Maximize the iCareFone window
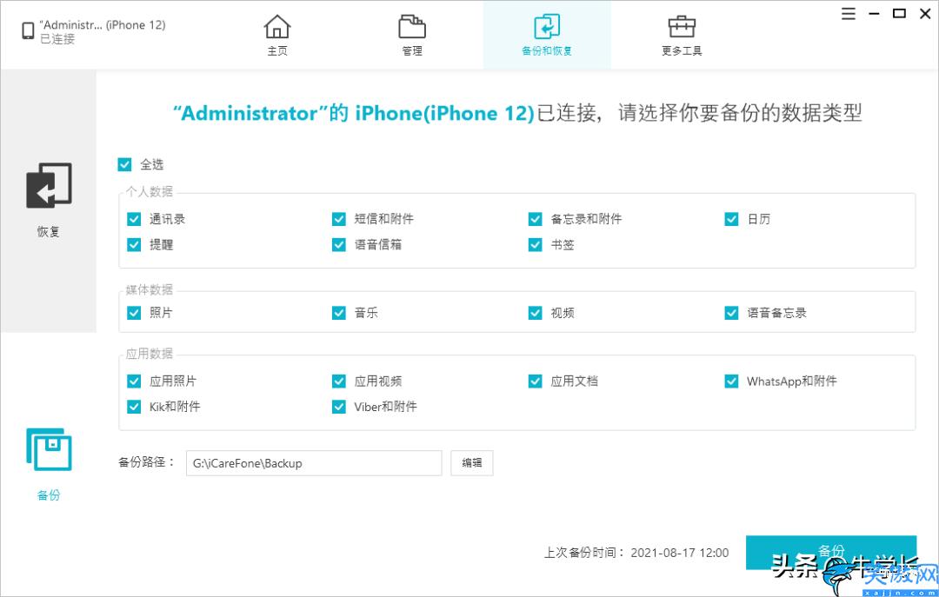 (x=900, y=14)
